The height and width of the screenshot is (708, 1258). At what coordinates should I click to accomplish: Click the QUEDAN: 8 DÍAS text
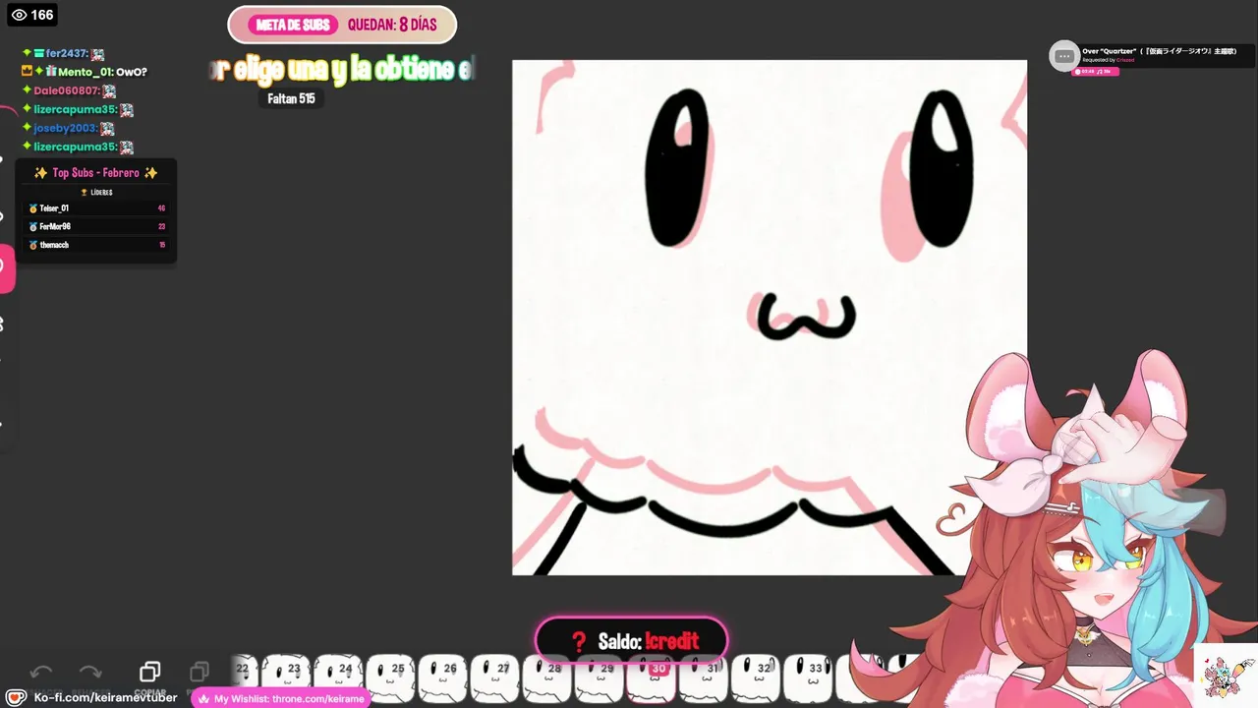(x=392, y=25)
